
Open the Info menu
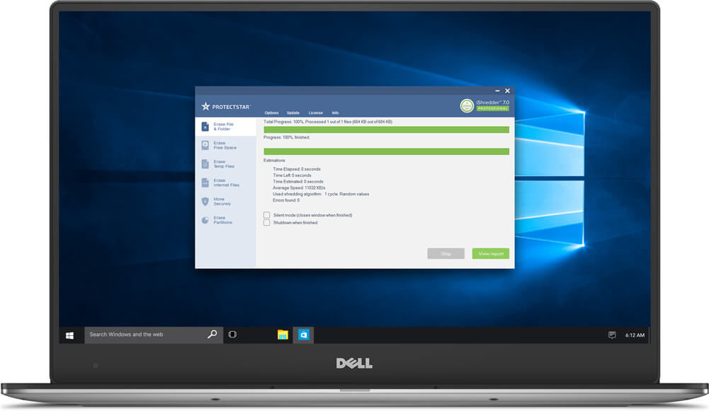click(x=335, y=113)
